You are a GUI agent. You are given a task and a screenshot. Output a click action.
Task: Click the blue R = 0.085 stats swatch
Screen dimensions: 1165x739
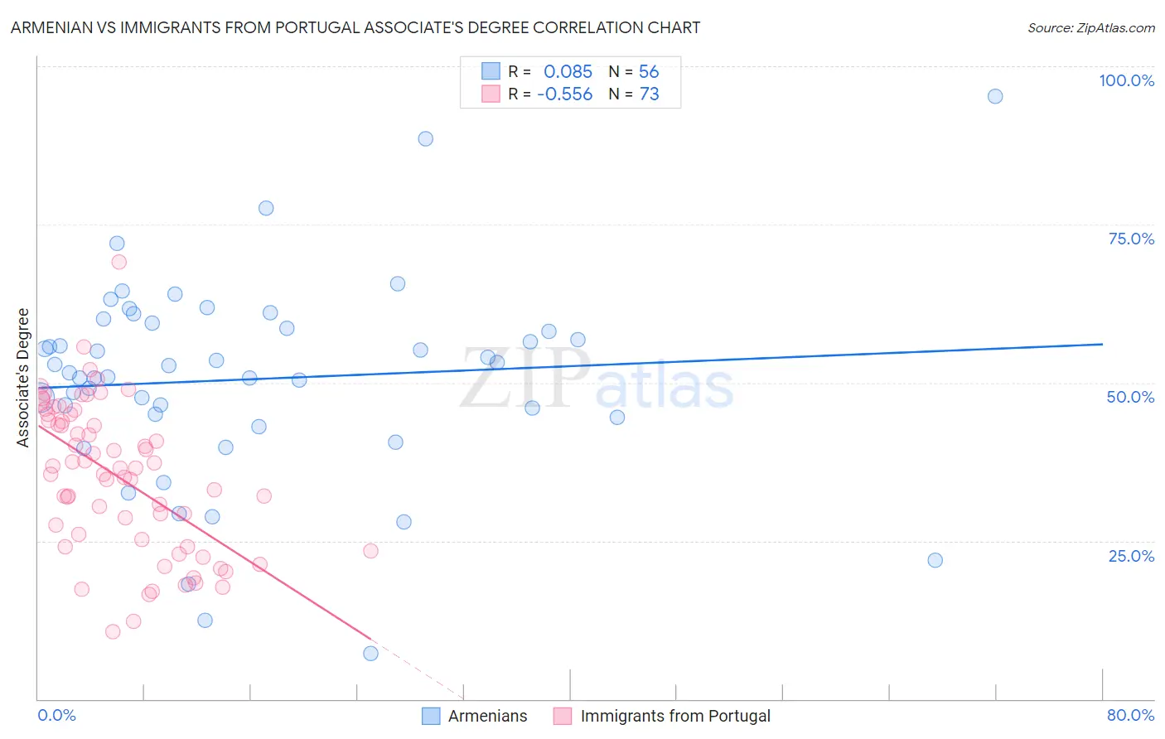click(491, 71)
